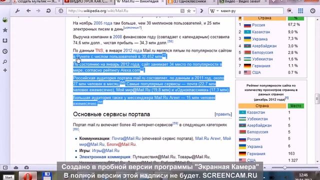Open the Opera icon in the taskbar
The width and height of the screenshot is (320, 180).
point(28,176)
